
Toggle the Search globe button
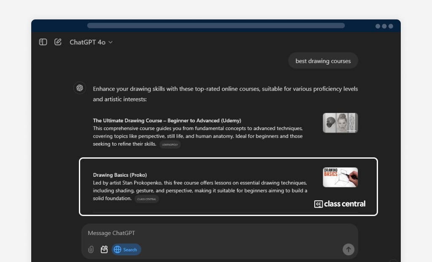coord(126,249)
